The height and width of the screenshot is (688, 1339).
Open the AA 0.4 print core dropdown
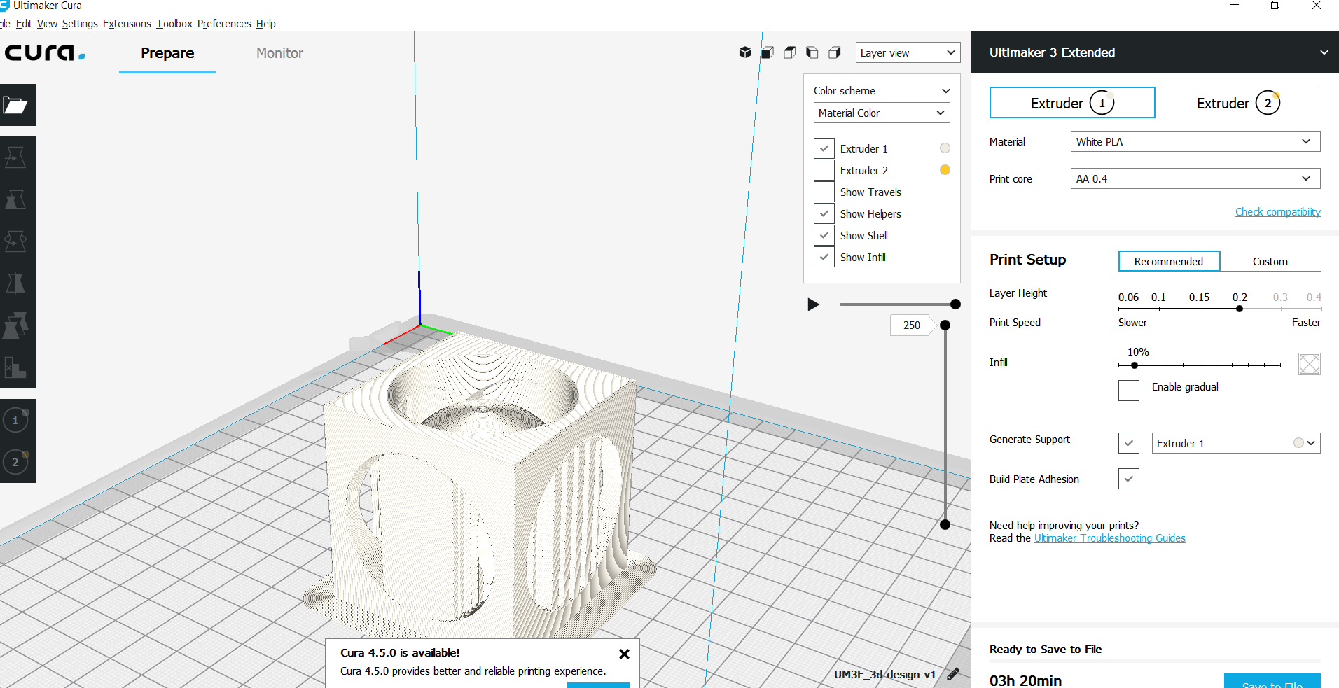click(x=1195, y=178)
